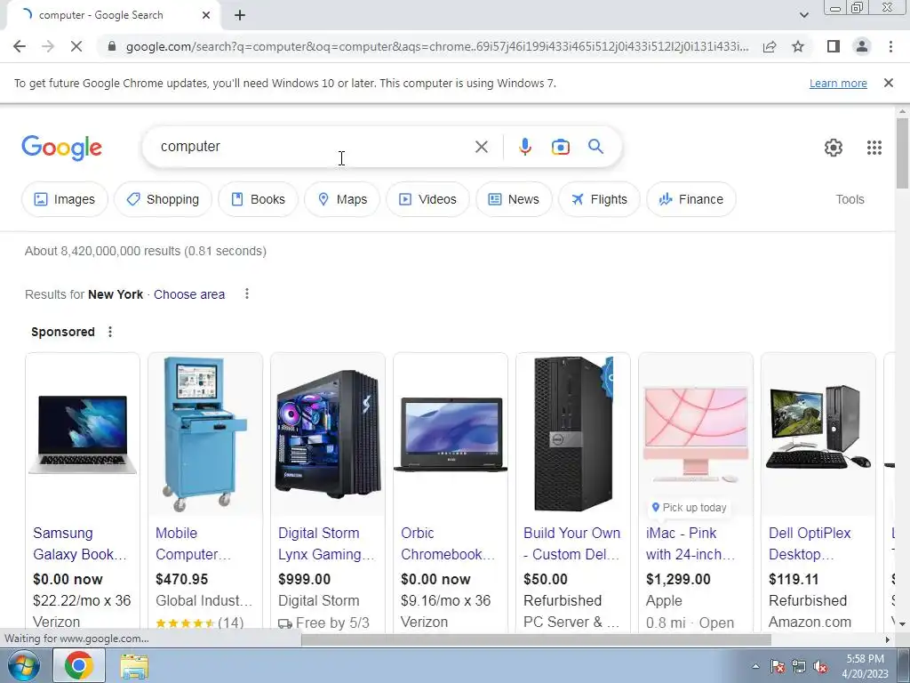Open Chrome three-dot menu
This screenshot has height=683, width=910.
click(890, 46)
